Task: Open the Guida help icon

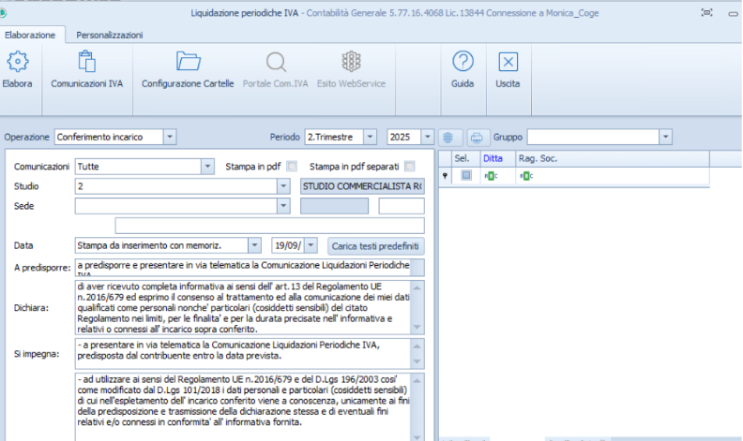Action: 462,63
